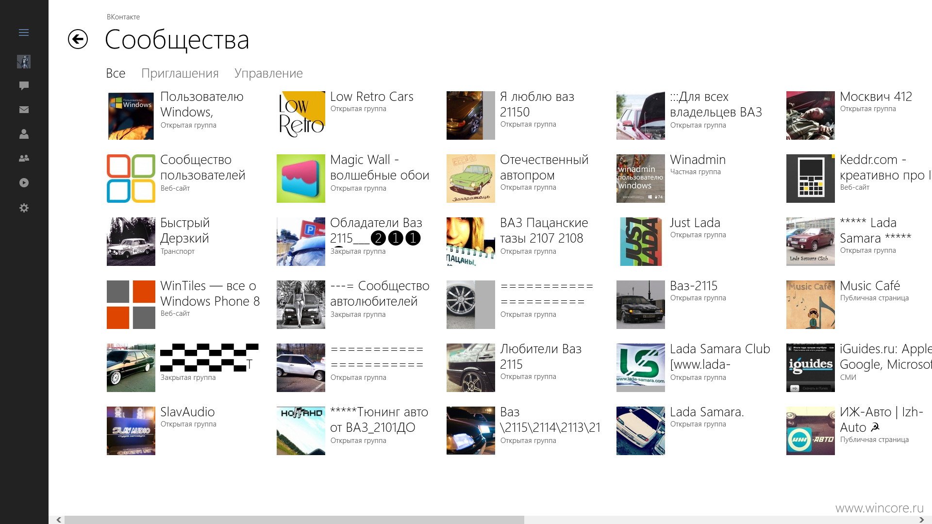Open checkered-flag titled closed group
Viewport: 932px width, 524px height.
click(x=209, y=358)
